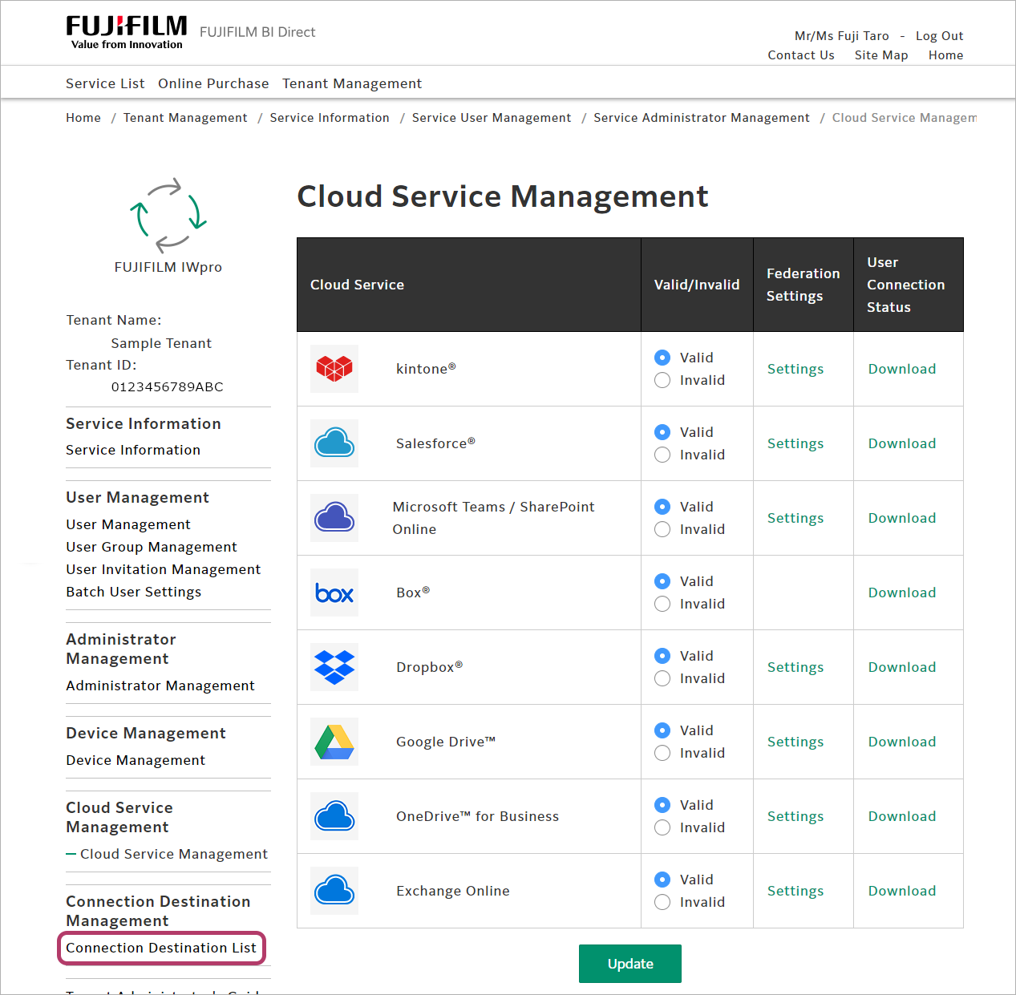Click the Google Drive triangle icon
Screen dimensions: 1016x995
click(334, 742)
